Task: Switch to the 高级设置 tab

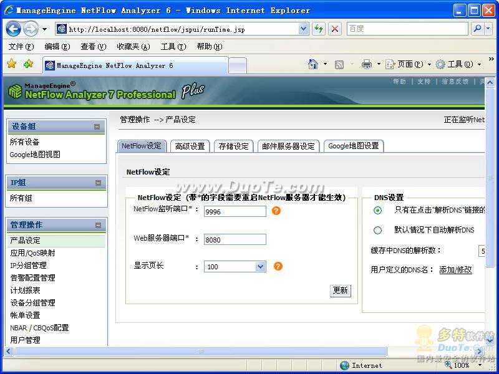Action: point(190,146)
